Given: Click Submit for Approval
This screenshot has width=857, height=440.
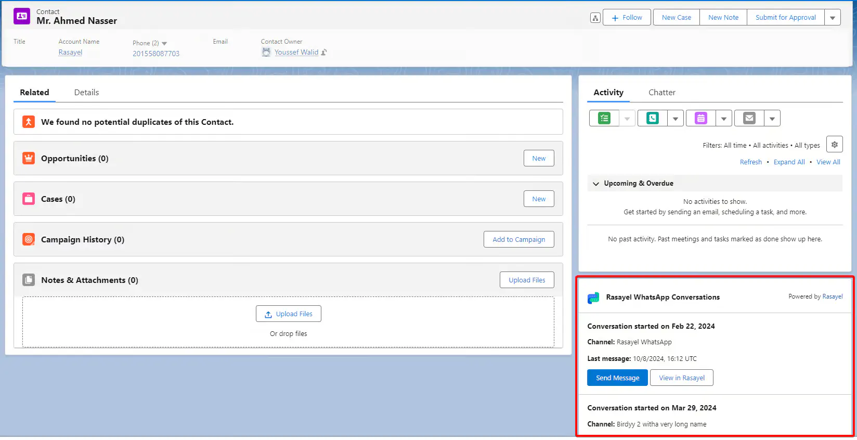Looking at the screenshot, I should coord(786,18).
